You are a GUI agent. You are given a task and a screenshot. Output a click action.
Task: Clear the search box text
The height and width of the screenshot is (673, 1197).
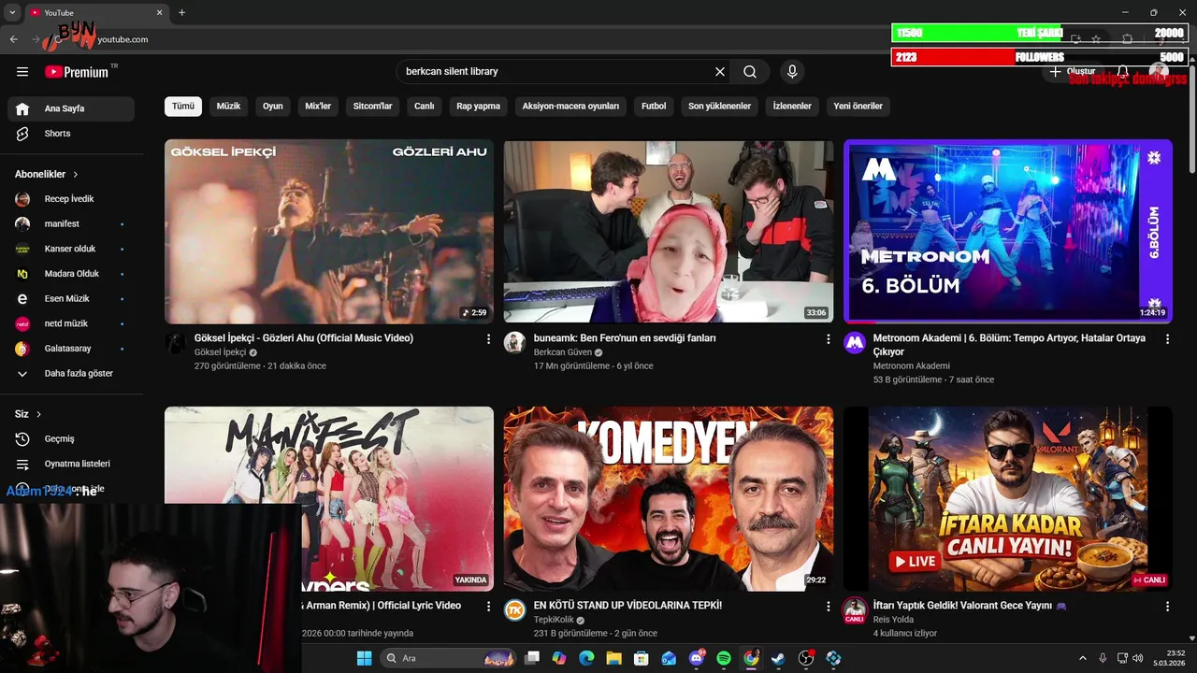pos(720,72)
